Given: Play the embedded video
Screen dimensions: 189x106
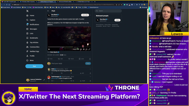Looking at the screenshot, I should (49, 49).
